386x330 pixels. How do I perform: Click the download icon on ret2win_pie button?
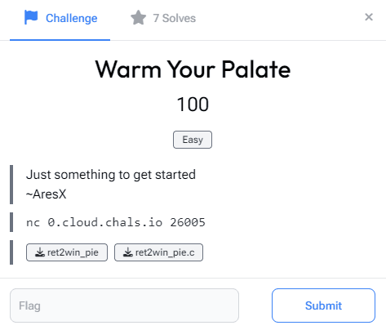click(40, 252)
